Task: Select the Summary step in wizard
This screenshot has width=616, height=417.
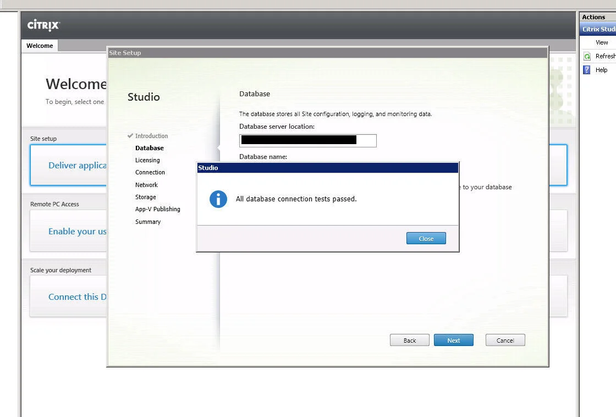Action: point(148,222)
